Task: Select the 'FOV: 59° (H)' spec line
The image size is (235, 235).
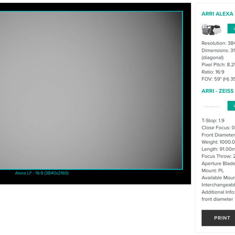Action: [x=218, y=79]
